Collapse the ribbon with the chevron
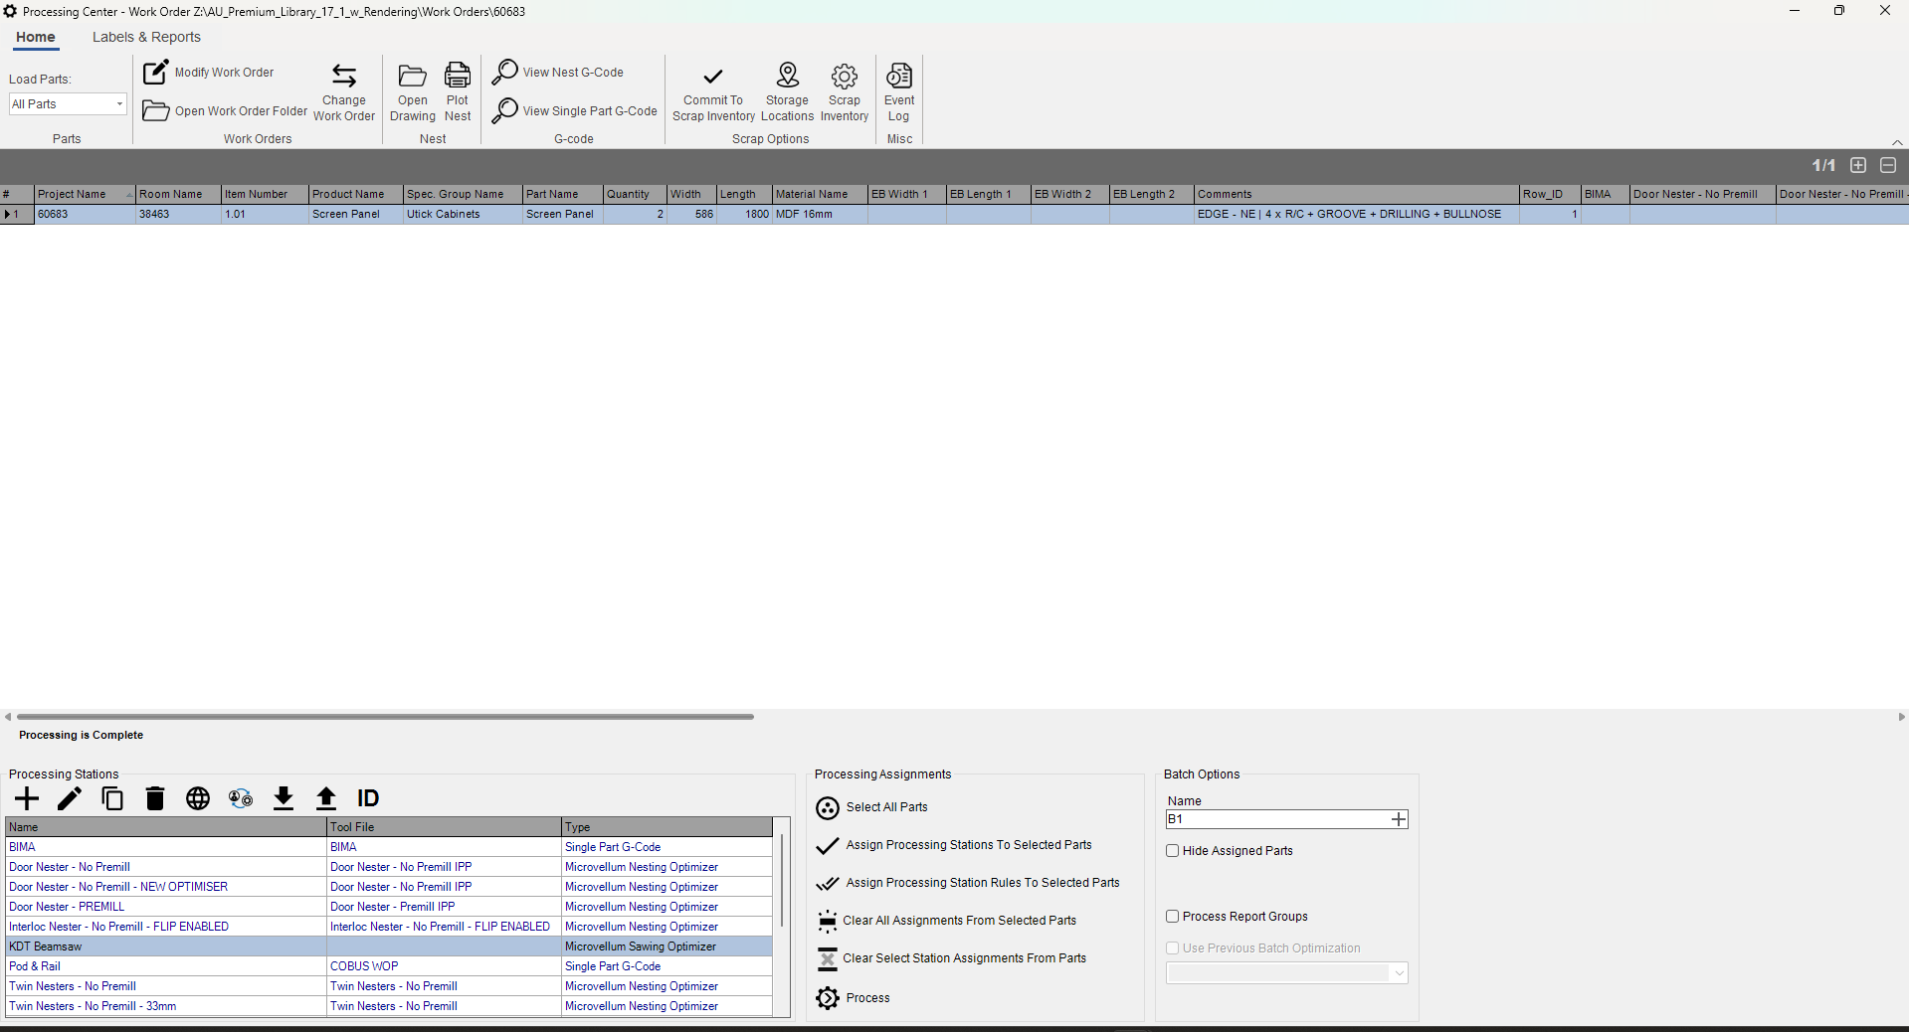The height and width of the screenshot is (1032, 1909). (1897, 142)
